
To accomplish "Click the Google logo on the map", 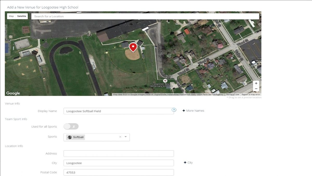I will (x=13, y=93).
